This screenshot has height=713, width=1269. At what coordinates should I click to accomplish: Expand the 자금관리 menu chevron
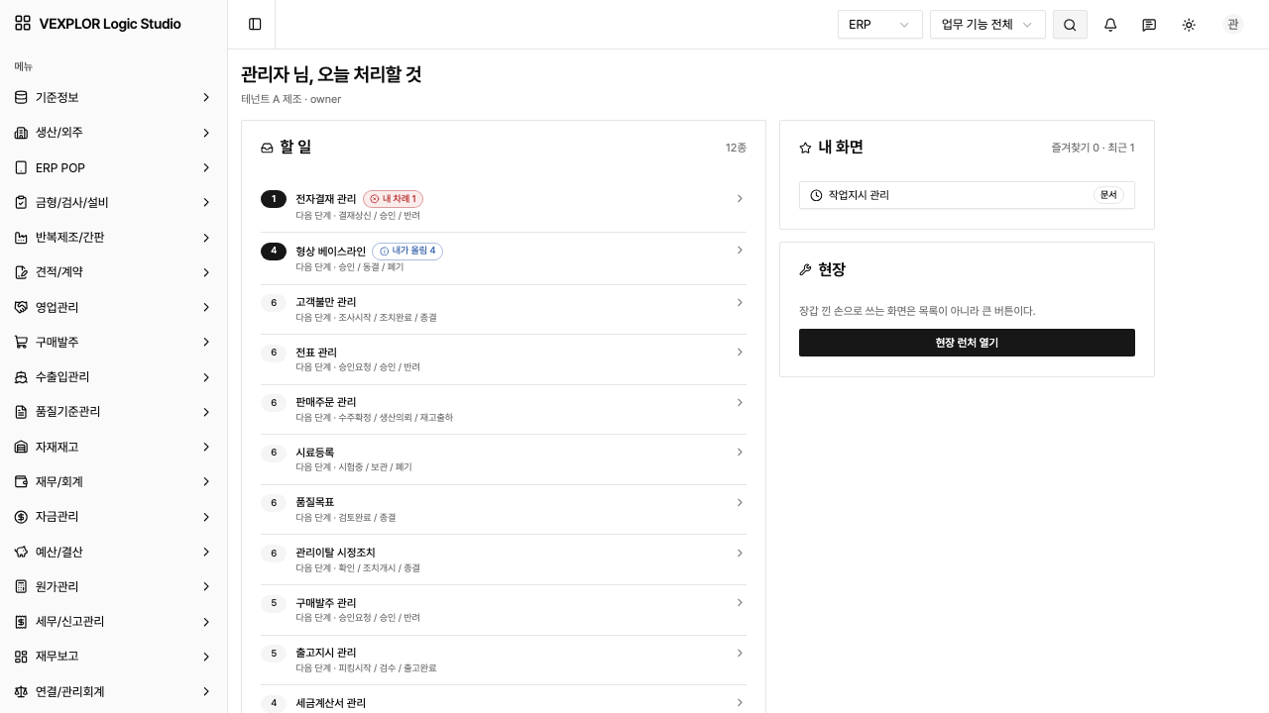coord(206,517)
